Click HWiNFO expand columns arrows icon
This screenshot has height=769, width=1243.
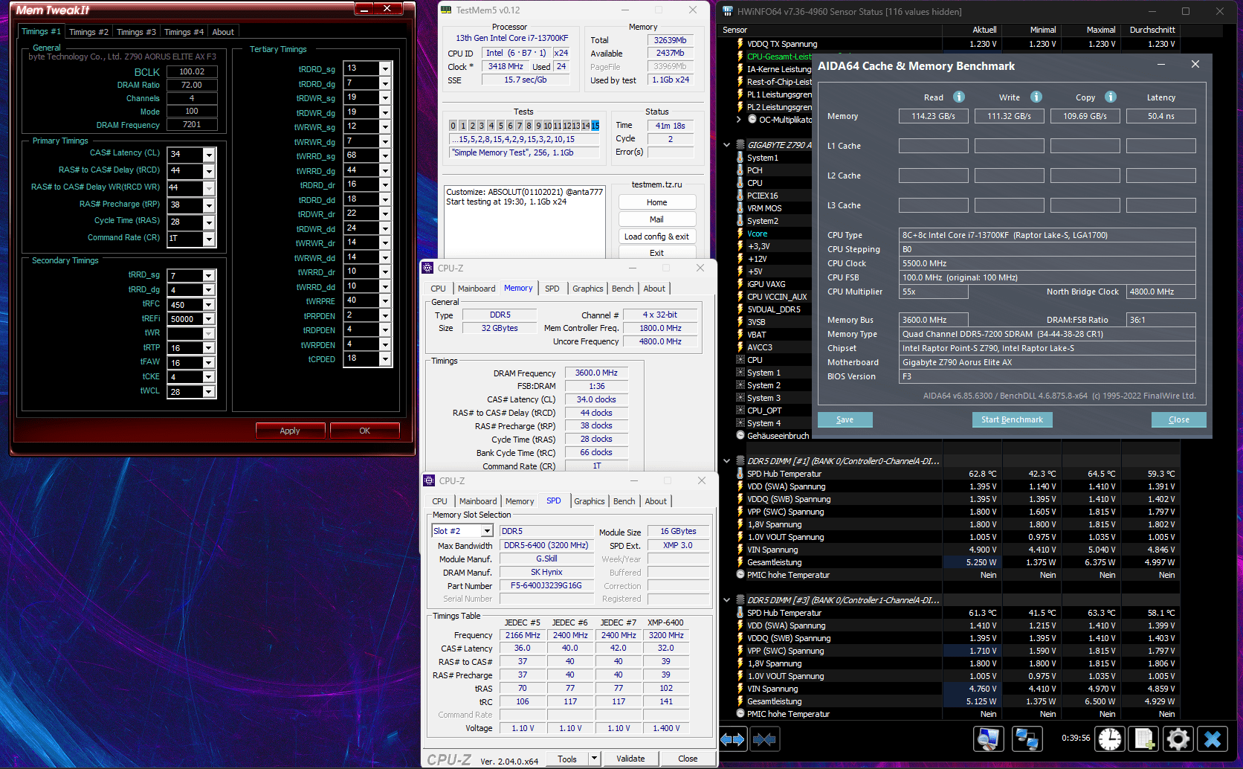click(732, 739)
